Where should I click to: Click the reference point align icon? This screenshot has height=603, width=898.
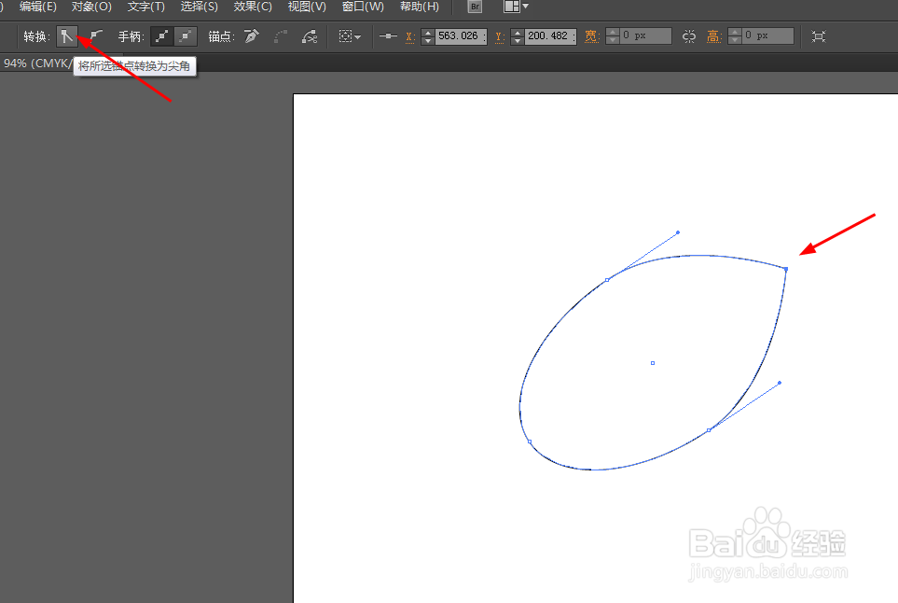point(388,36)
